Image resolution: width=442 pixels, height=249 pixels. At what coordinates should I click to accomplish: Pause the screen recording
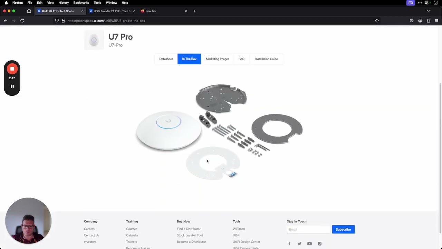tap(12, 86)
